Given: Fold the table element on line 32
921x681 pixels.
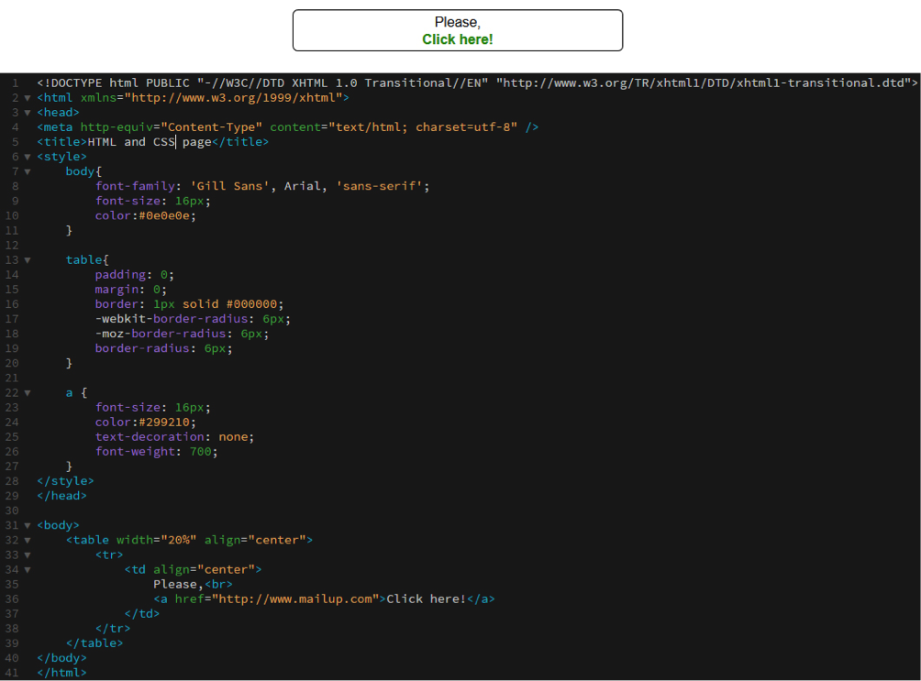Looking at the screenshot, I should (x=28, y=540).
